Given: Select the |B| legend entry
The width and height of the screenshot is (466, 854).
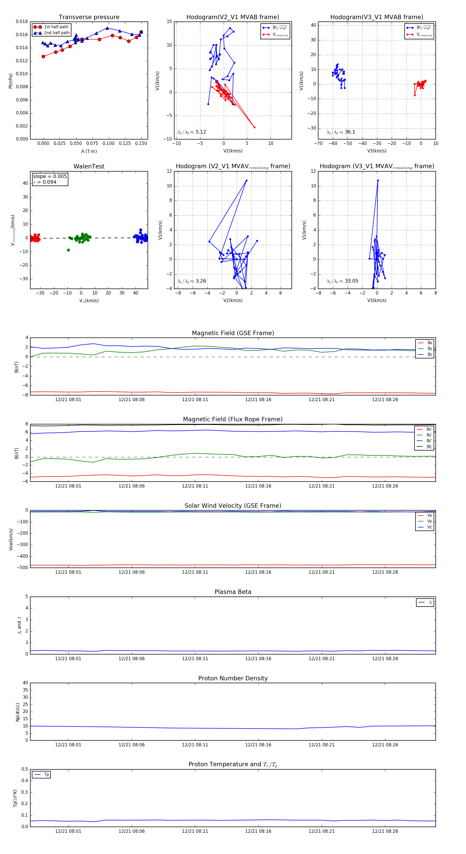Looking at the screenshot, I should click(x=425, y=447).
